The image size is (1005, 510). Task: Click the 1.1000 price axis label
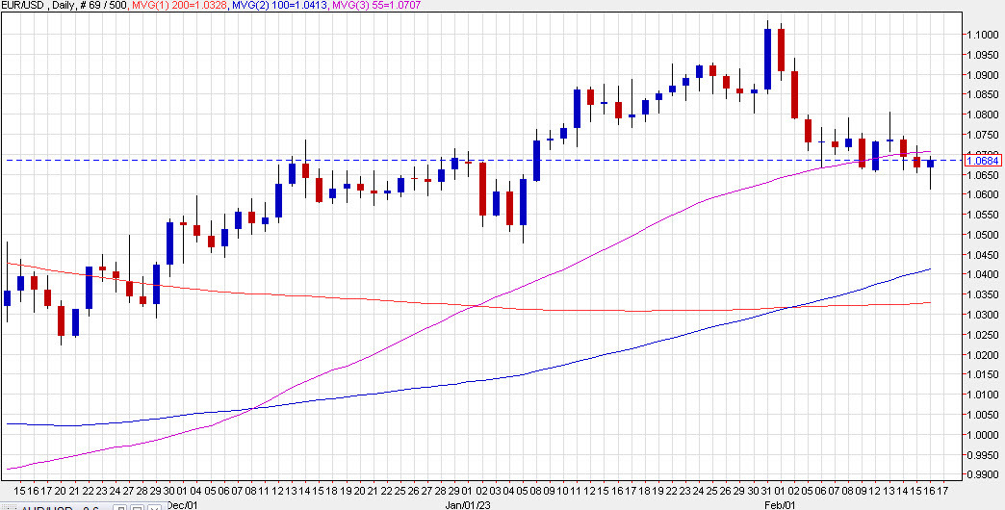984,34
